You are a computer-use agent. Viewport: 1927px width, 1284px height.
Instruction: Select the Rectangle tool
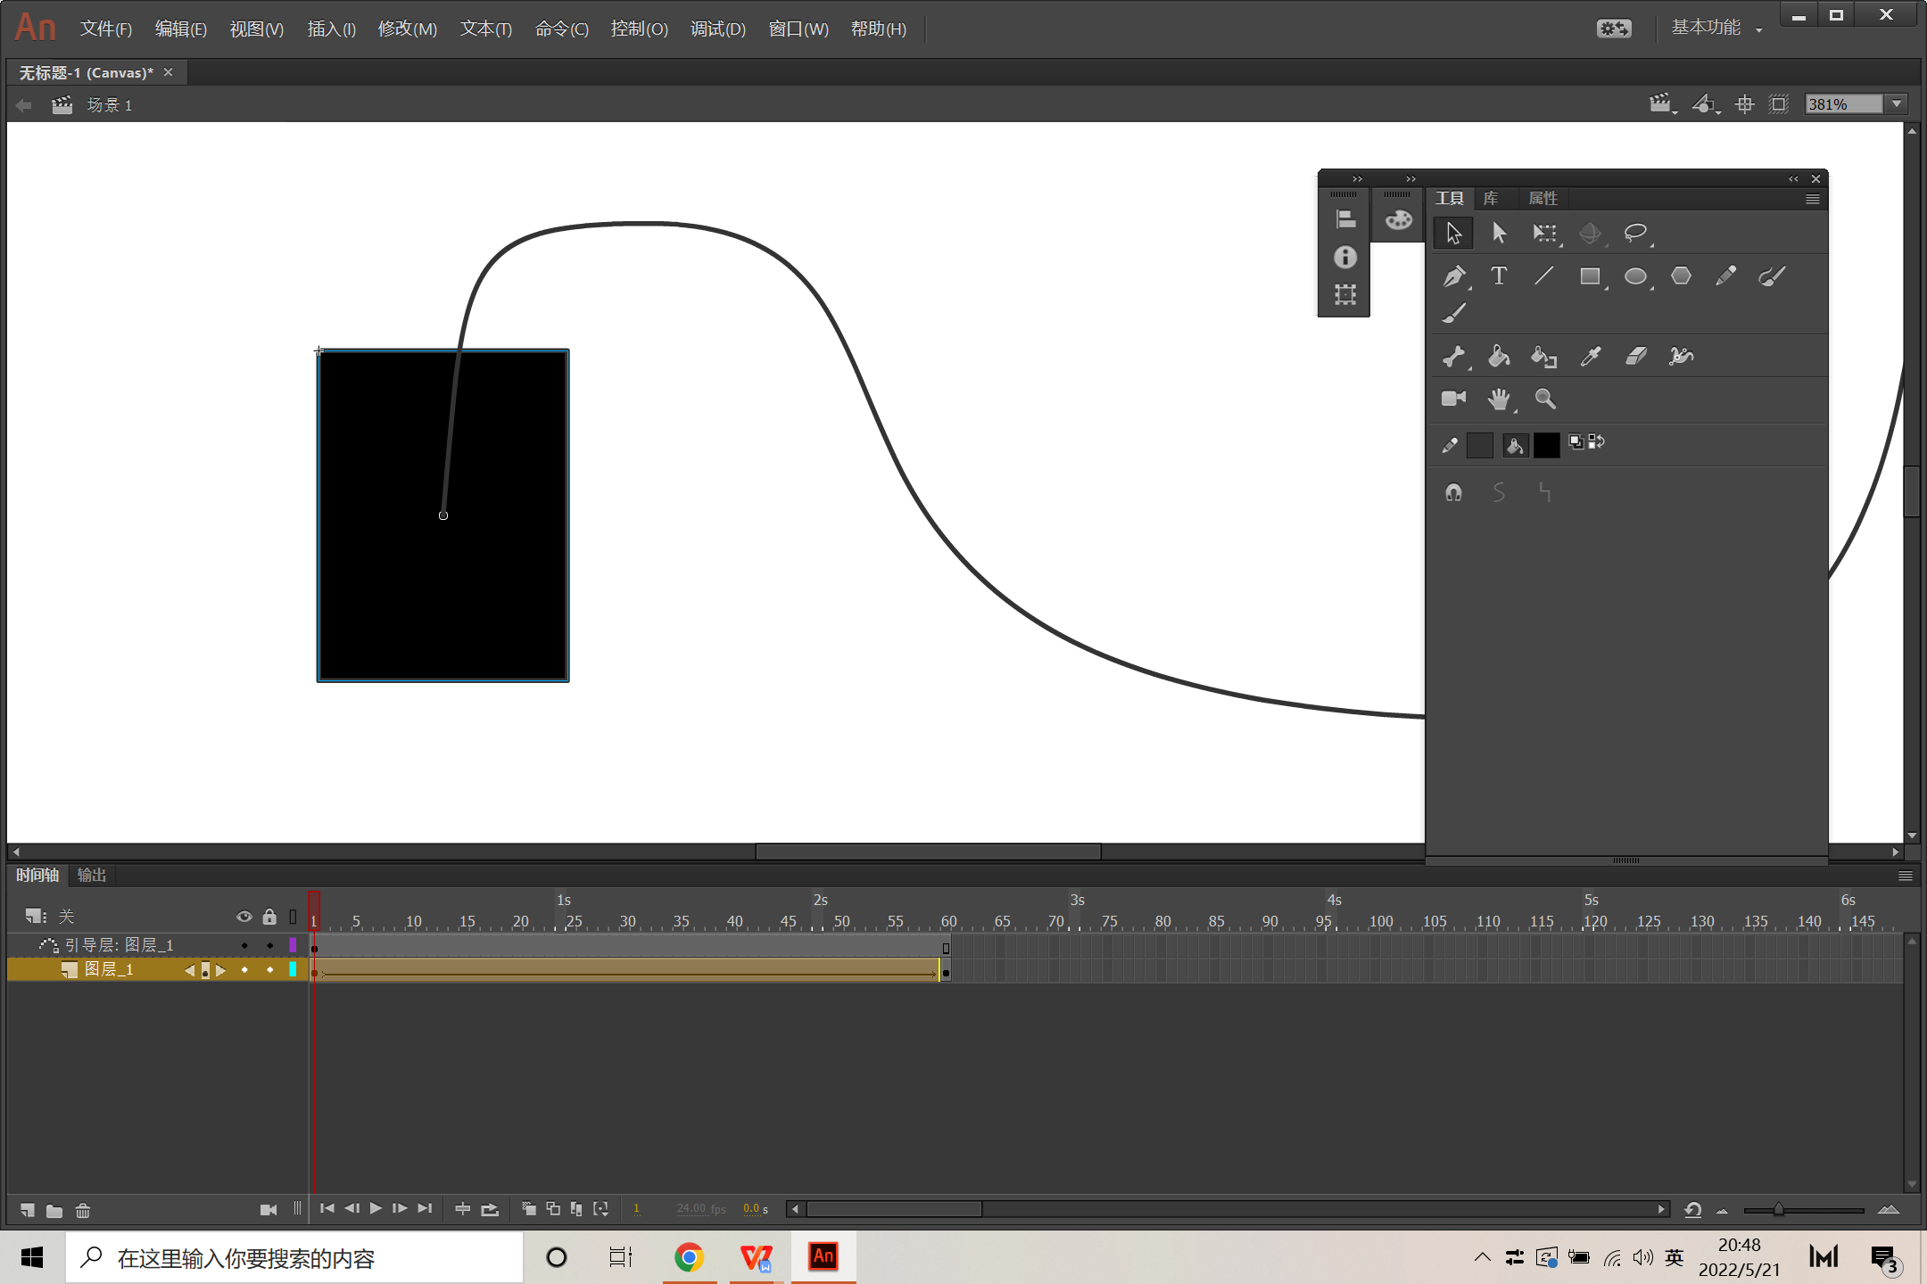coord(1590,276)
